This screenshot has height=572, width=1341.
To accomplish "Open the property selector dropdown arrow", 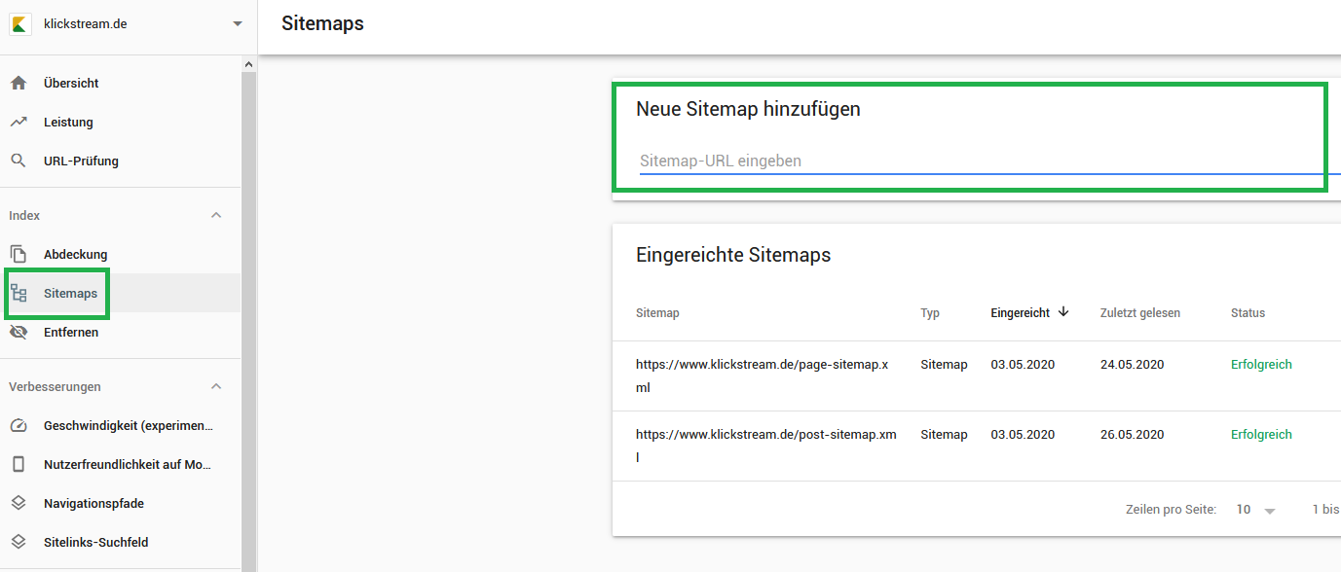I will 237,23.
